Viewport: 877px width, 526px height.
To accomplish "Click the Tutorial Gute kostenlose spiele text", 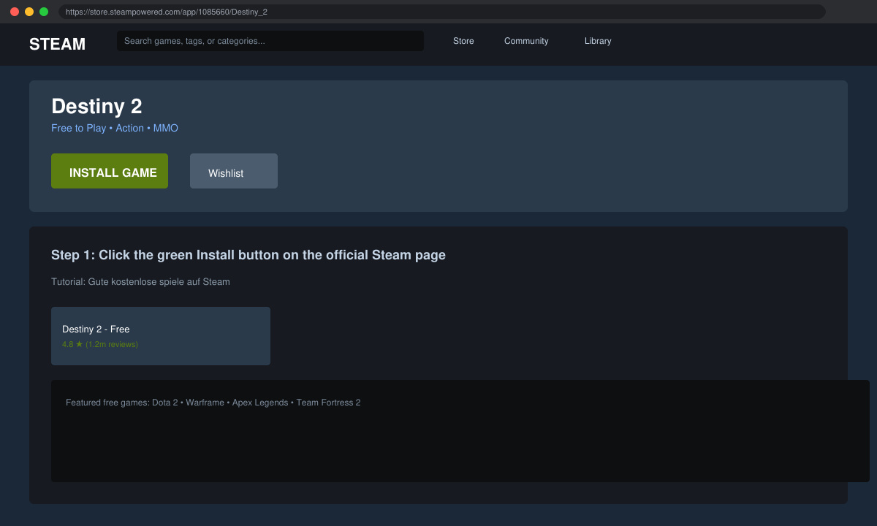I will click(140, 282).
